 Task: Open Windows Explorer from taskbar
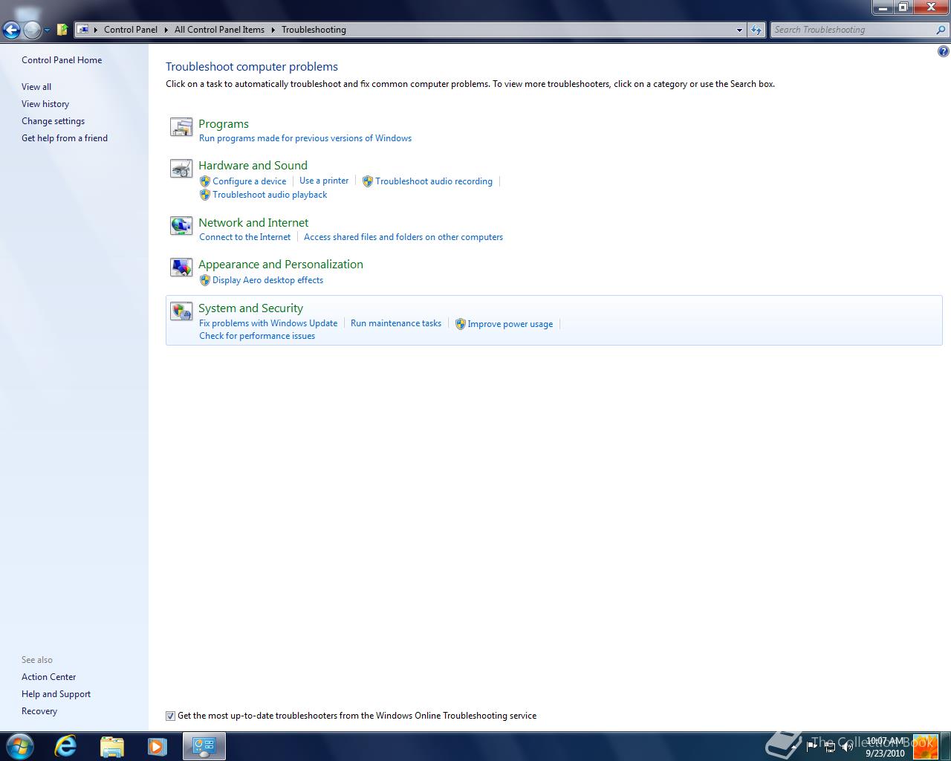pyautogui.click(x=111, y=746)
